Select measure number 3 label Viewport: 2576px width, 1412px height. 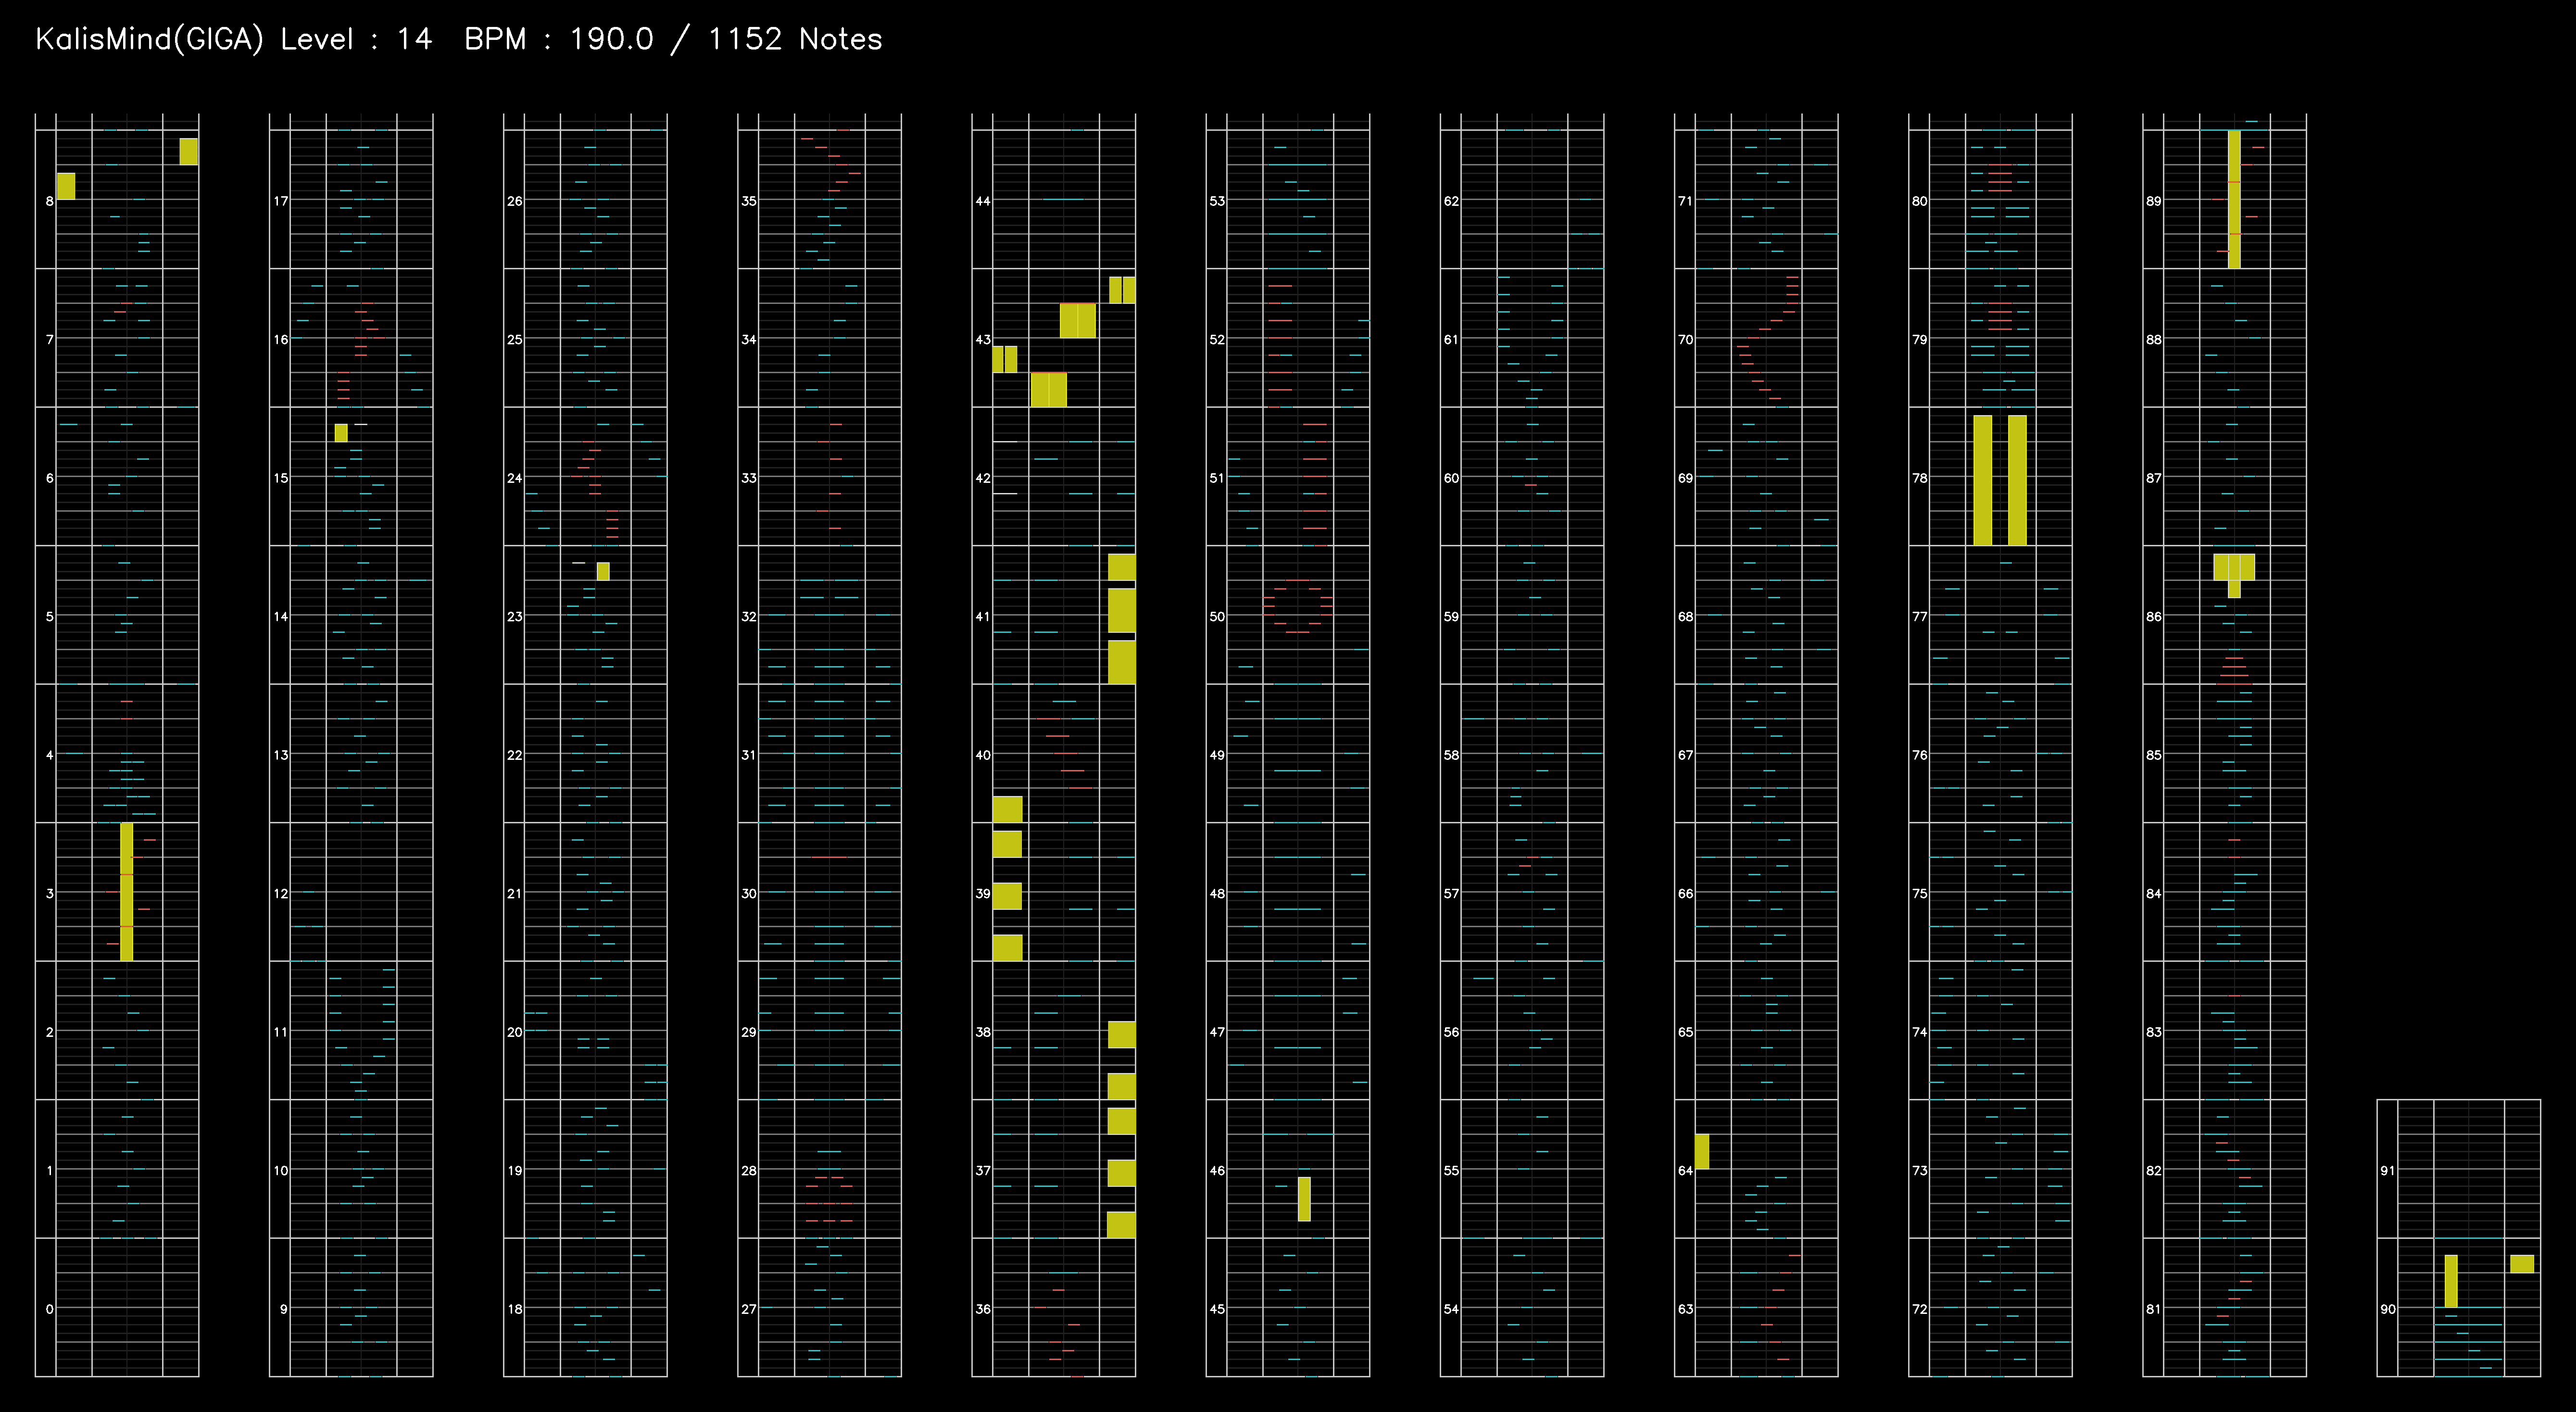tap(50, 894)
